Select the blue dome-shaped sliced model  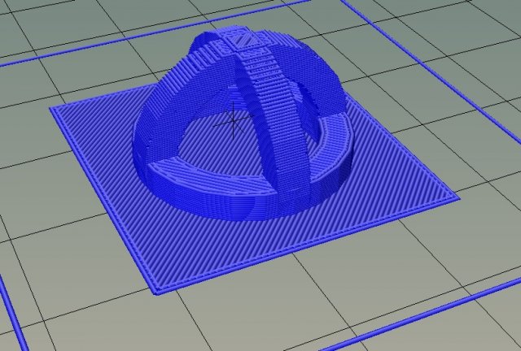[x=243, y=123]
